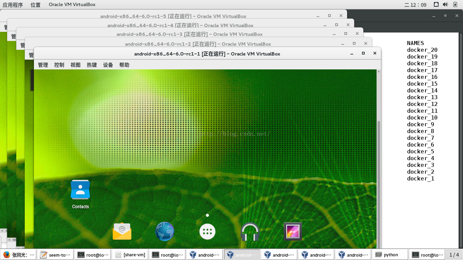Open the 1/4 workspace switcher
Viewport: 463px width, 260px height.
(x=454, y=255)
